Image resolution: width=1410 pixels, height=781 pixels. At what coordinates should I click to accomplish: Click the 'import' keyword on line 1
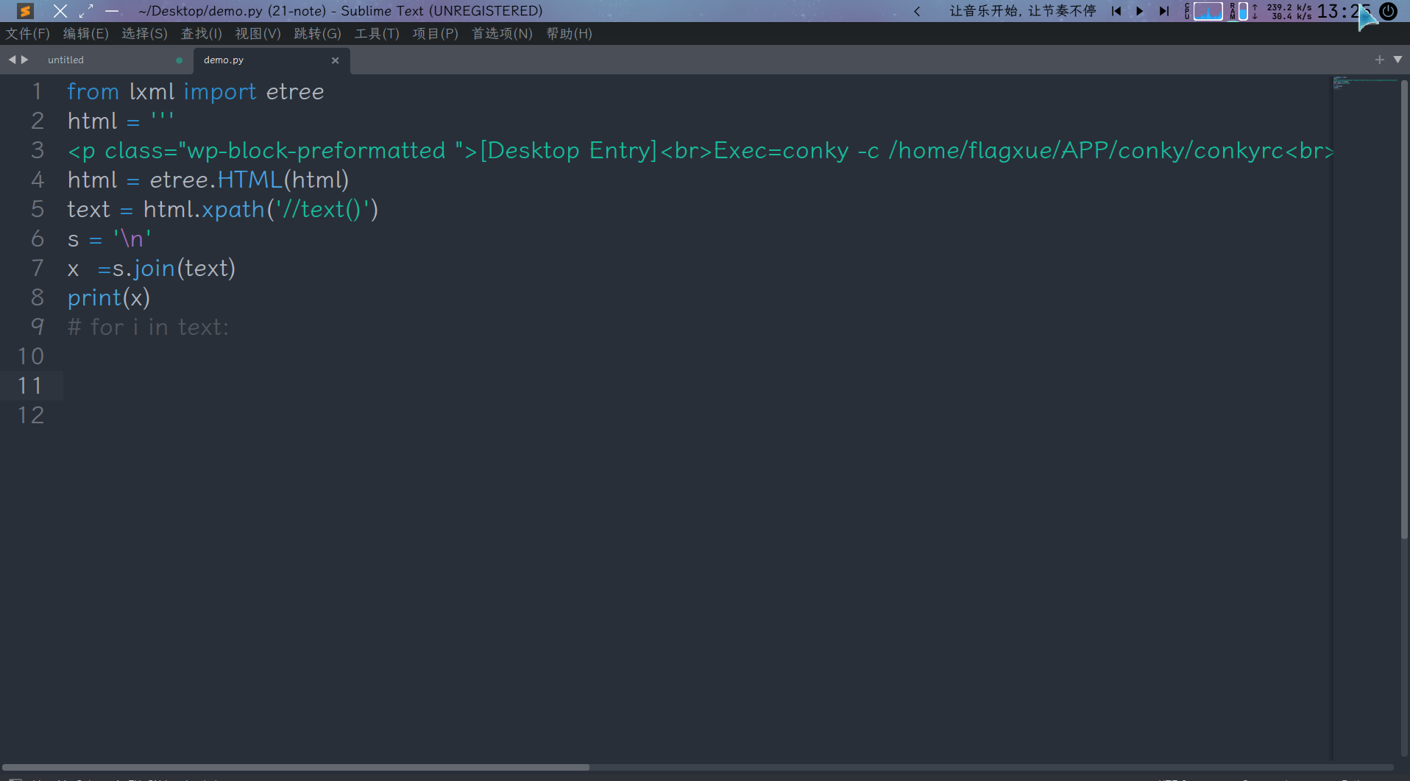coord(220,91)
